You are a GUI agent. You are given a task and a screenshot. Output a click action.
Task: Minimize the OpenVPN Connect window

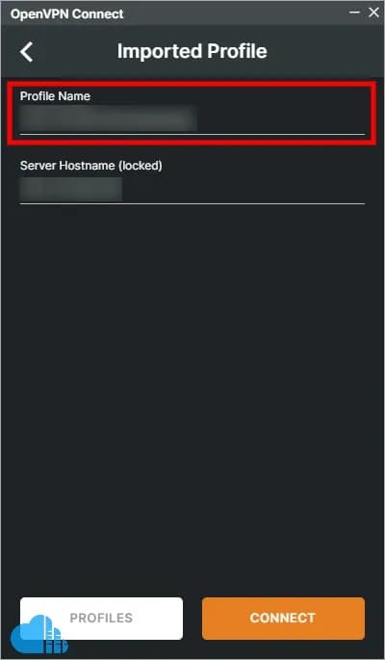point(355,13)
